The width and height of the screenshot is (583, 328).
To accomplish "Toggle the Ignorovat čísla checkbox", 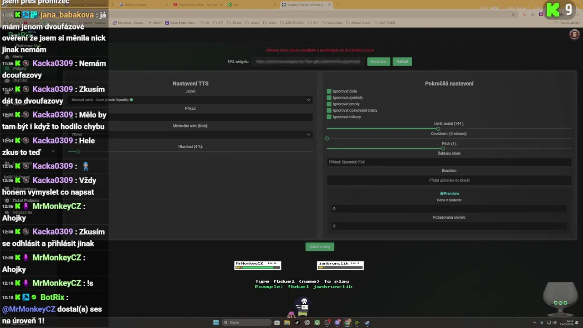I will 329,92.
